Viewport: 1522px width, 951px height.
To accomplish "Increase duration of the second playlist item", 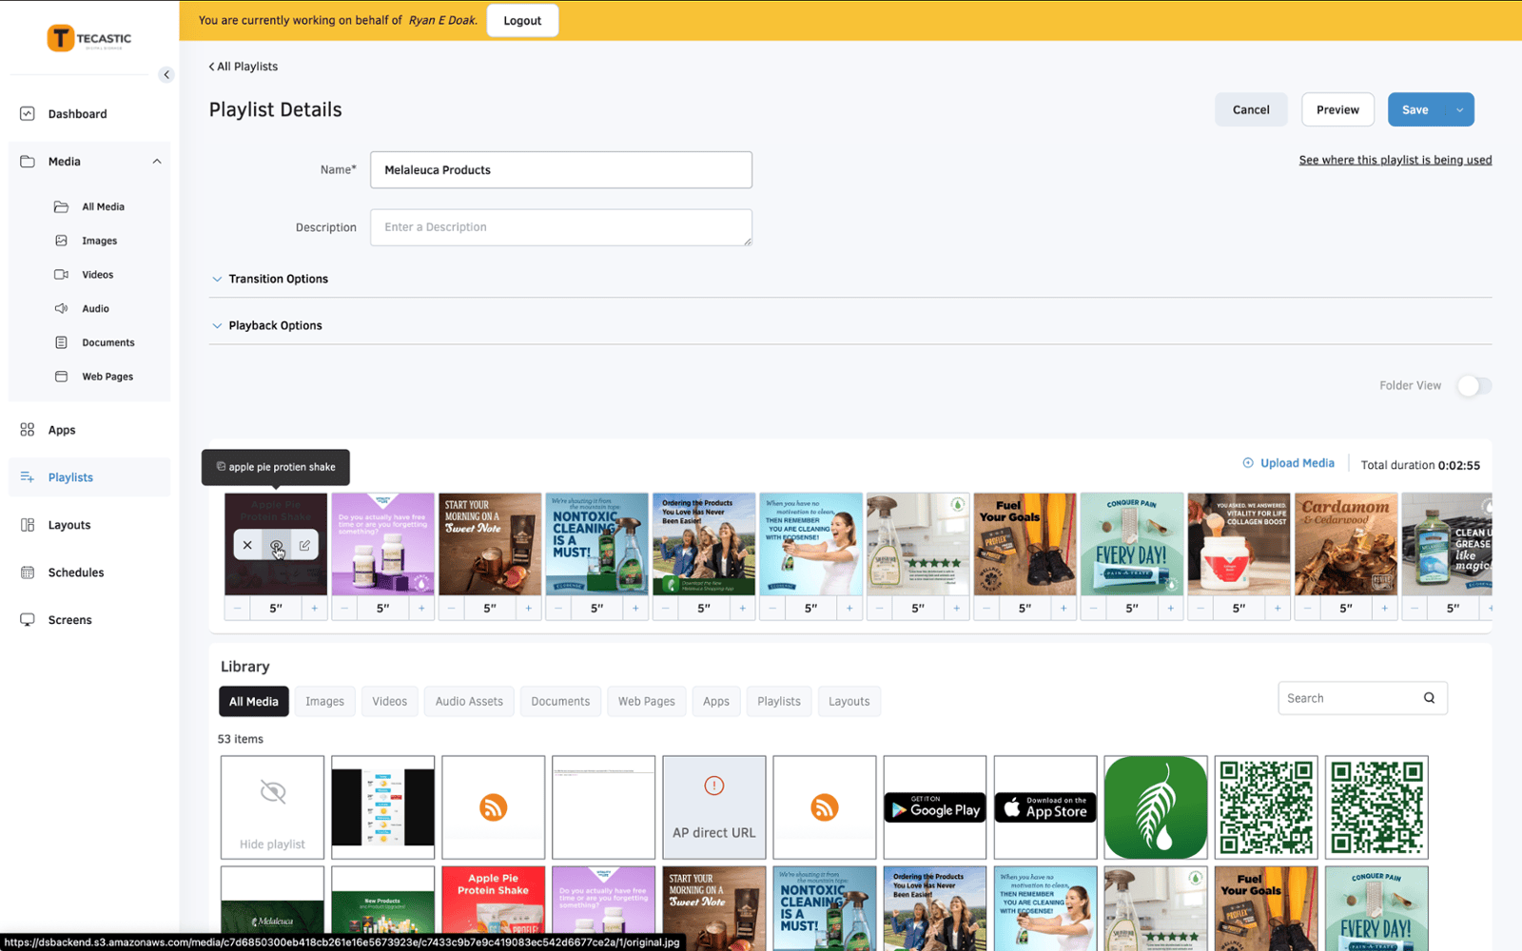I will click(x=421, y=609).
